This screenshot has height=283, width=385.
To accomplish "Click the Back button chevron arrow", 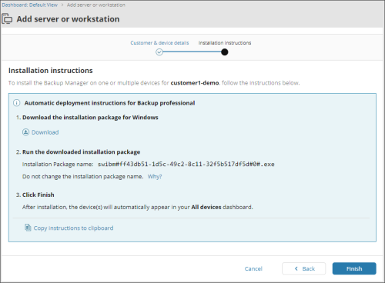I will point(296,268).
